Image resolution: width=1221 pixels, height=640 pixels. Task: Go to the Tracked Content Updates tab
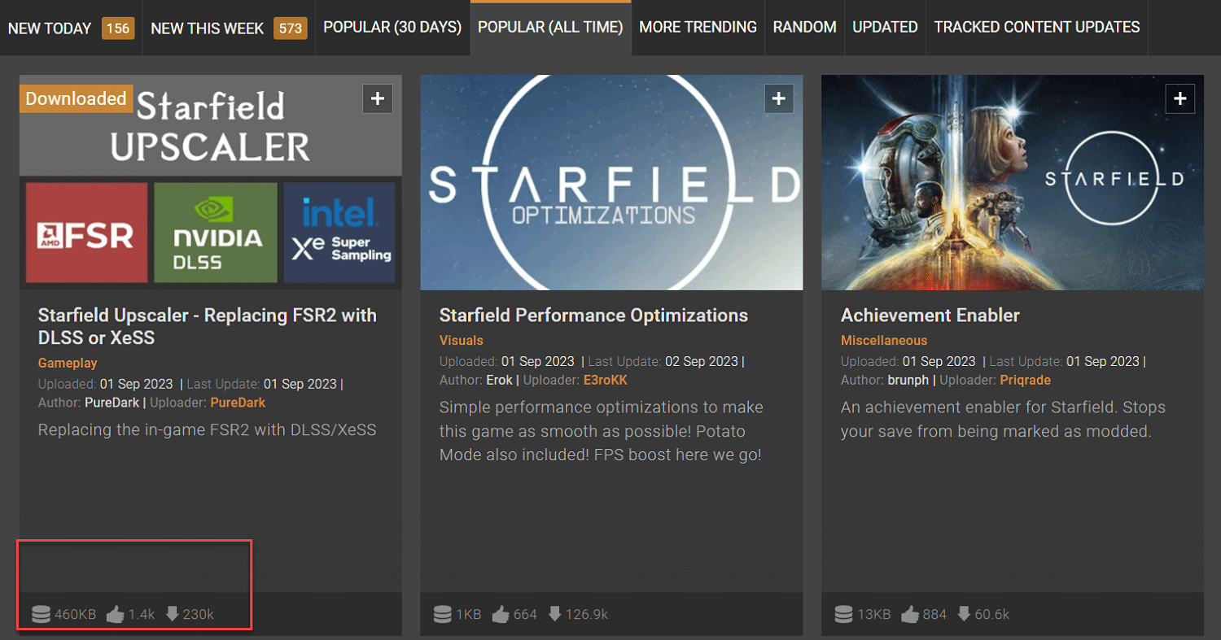(x=1036, y=28)
